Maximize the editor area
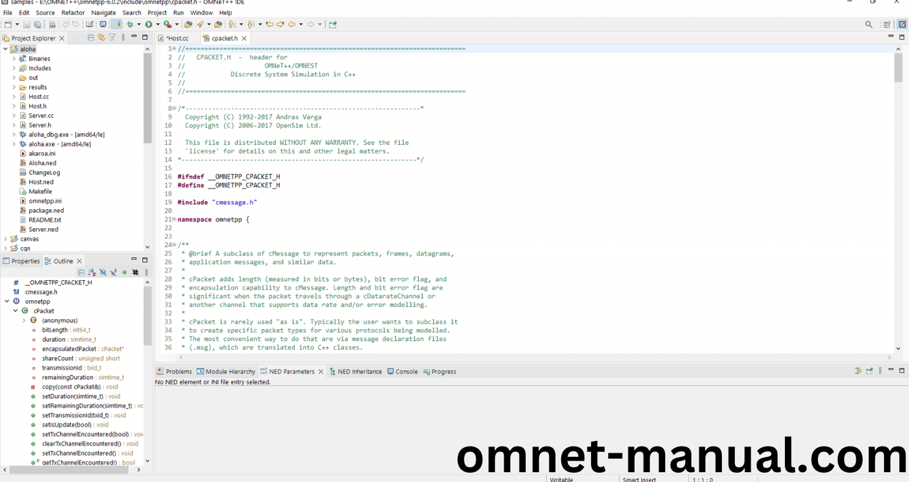The image size is (909, 482). click(900, 37)
